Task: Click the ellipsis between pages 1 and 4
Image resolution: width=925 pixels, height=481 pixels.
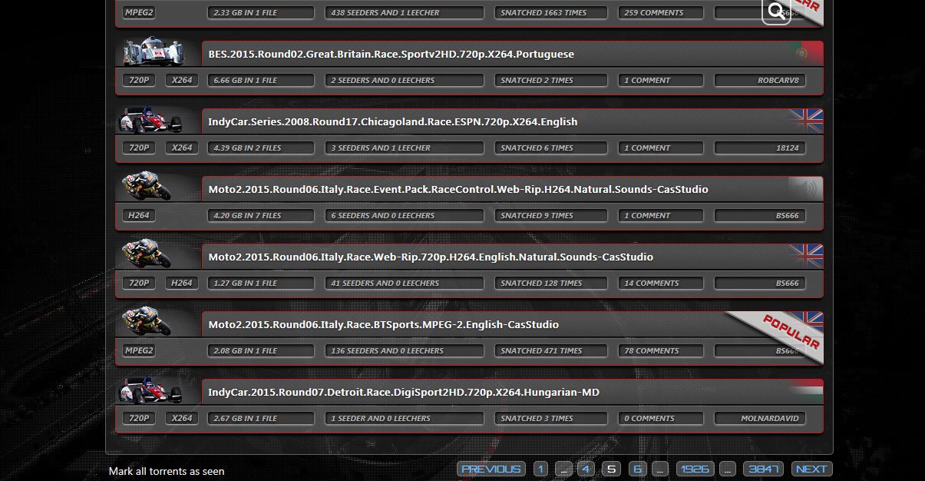Action: coord(563,469)
